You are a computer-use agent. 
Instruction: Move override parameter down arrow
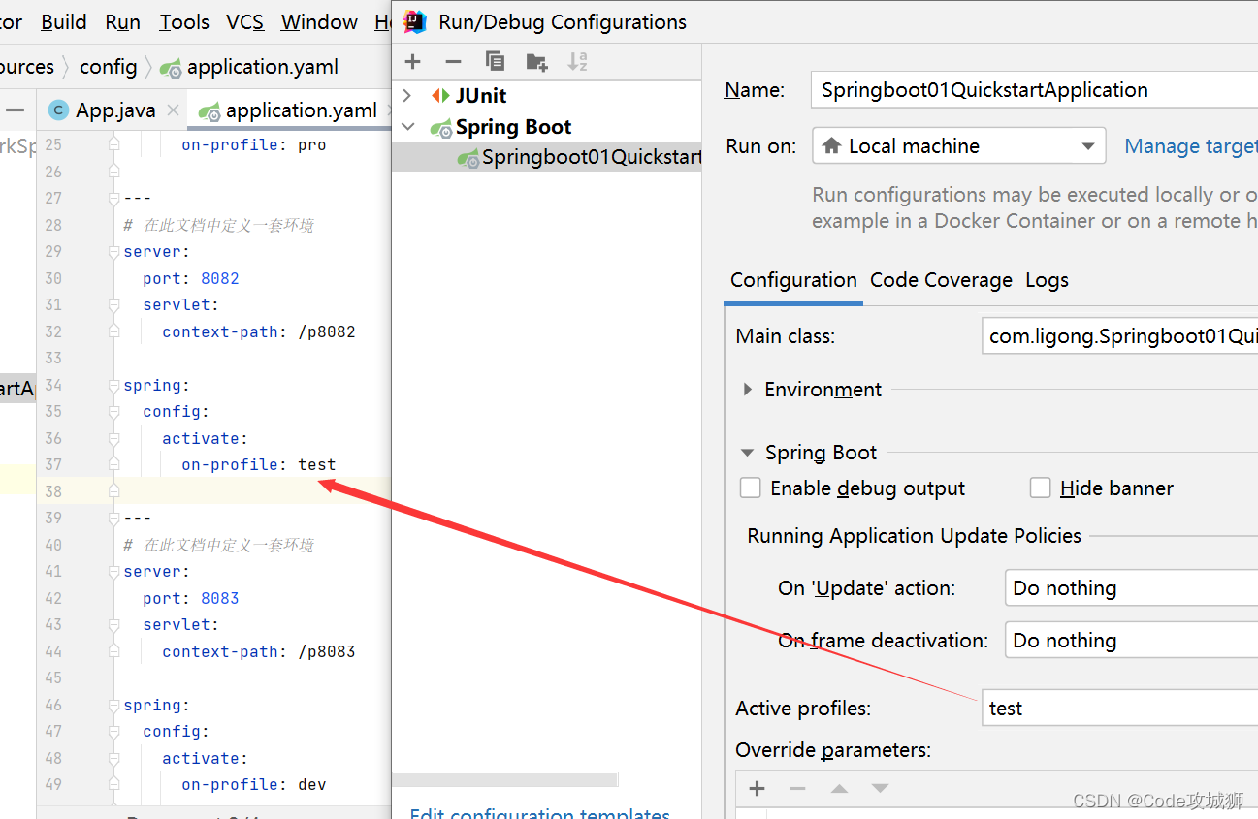pyautogui.click(x=880, y=788)
